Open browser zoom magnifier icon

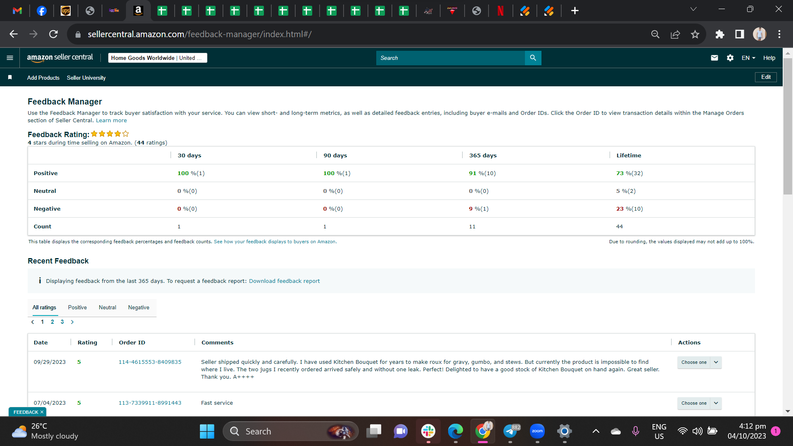(x=655, y=34)
